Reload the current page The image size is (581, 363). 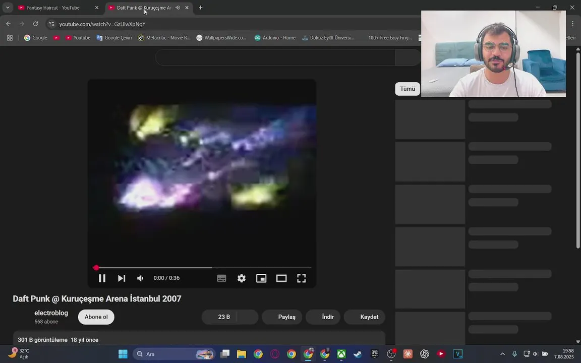pos(36,24)
